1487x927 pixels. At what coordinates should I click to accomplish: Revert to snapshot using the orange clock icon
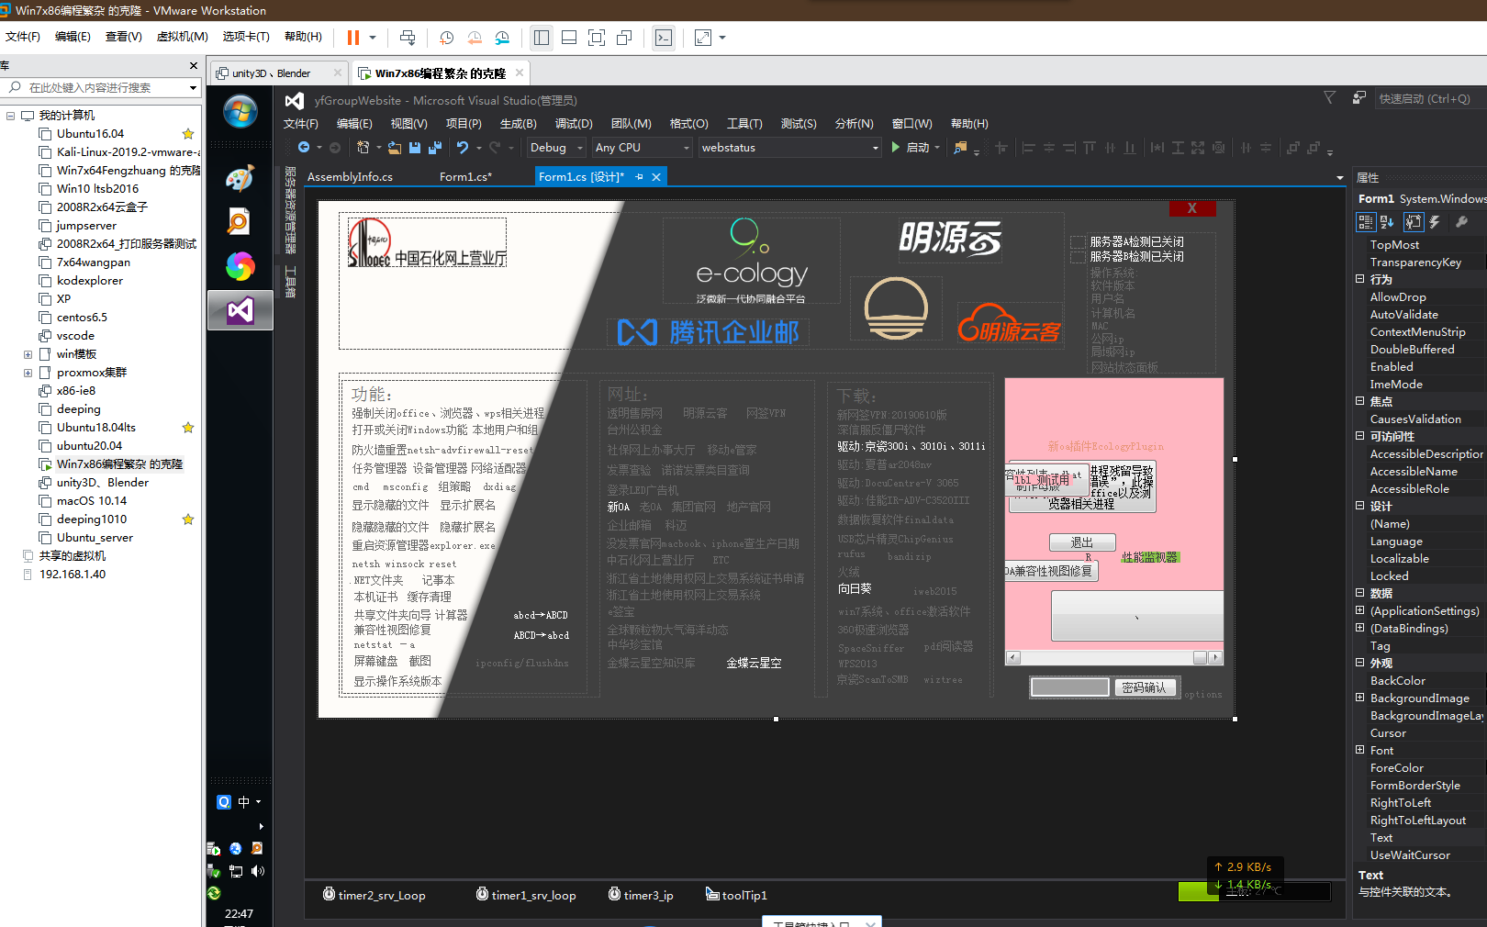(x=475, y=38)
